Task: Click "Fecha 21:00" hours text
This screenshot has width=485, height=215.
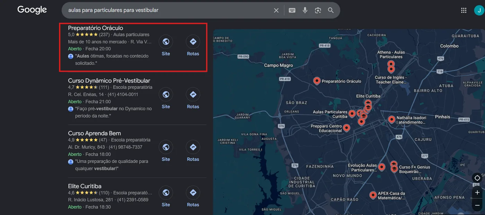Action: pos(98,102)
